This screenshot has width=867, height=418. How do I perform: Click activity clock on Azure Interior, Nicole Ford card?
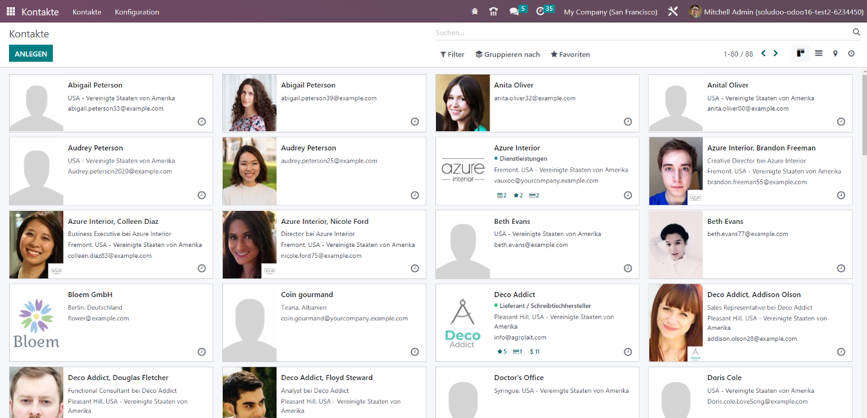[x=415, y=268]
